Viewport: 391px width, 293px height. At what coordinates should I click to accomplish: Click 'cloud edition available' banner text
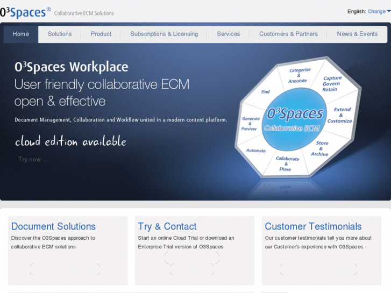[x=70, y=141]
